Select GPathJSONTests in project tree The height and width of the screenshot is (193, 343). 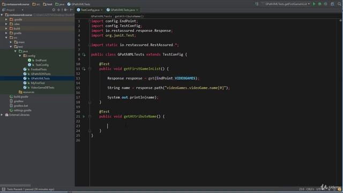click(x=41, y=74)
